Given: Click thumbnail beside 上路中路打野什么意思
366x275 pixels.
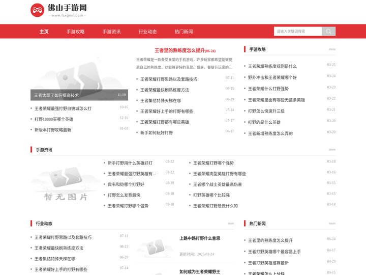Looking at the screenshot, I should pyautogui.click(x=156, y=246).
